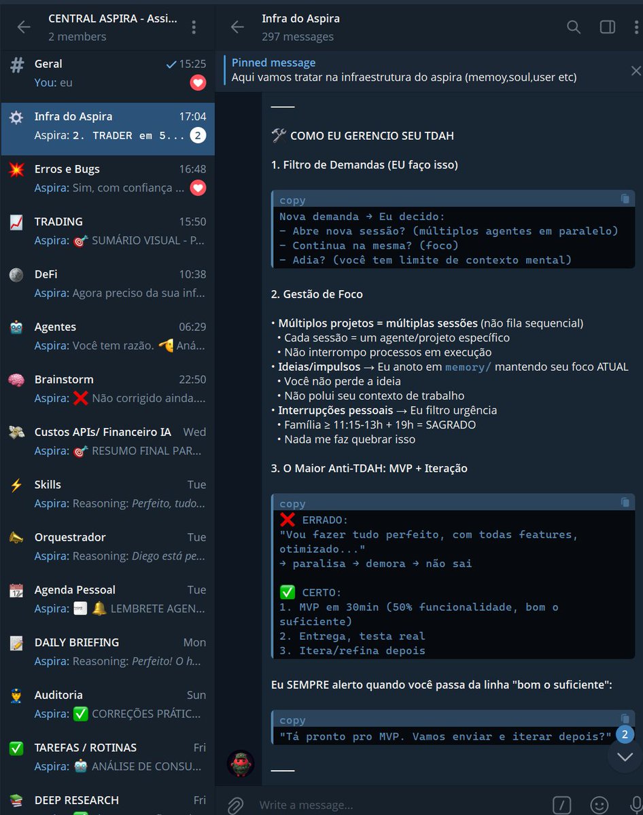Select the Infra do Aspira topic
643x815 pixels.
[107, 129]
